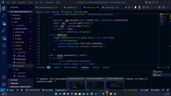Create a new terminal with plus icon
171x96 pixels.
pos(158,67)
